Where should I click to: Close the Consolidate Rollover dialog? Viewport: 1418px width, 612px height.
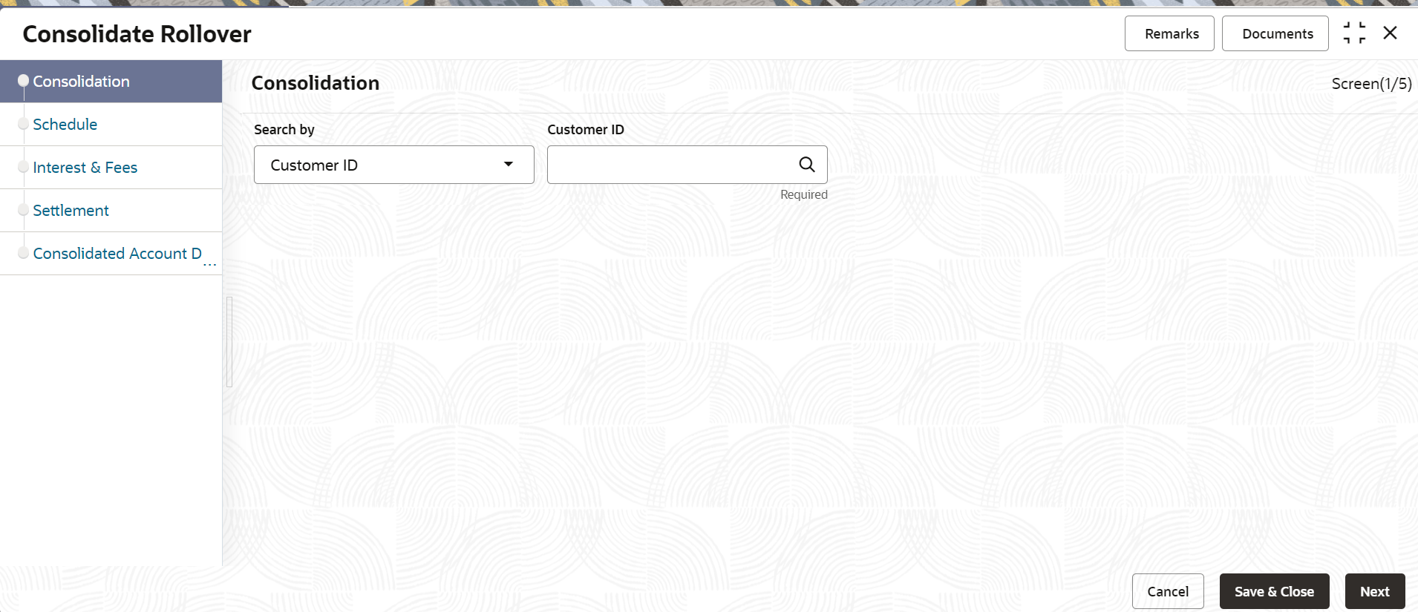1391,33
